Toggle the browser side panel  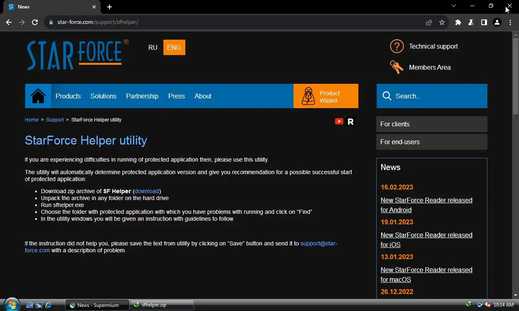coord(484,22)
